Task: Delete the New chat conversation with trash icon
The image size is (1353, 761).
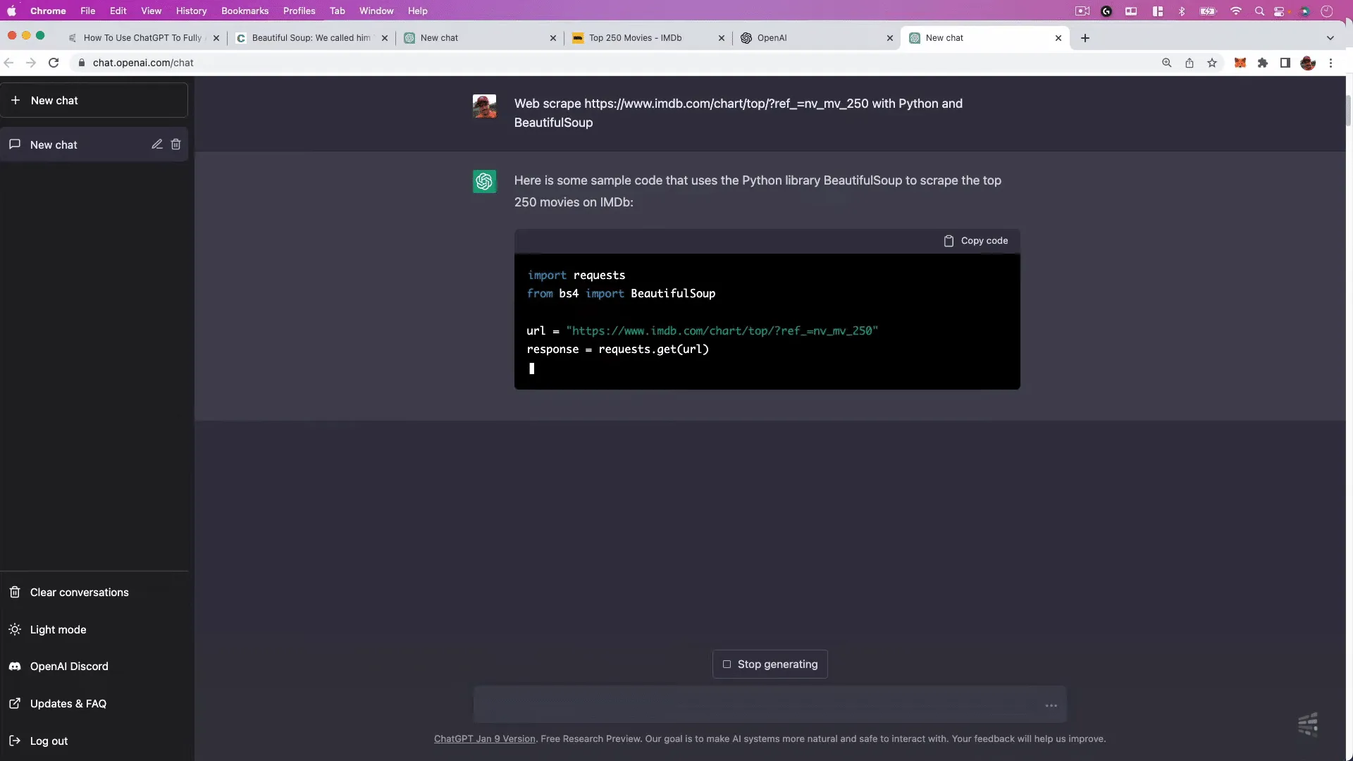Action: click(176, 144)
